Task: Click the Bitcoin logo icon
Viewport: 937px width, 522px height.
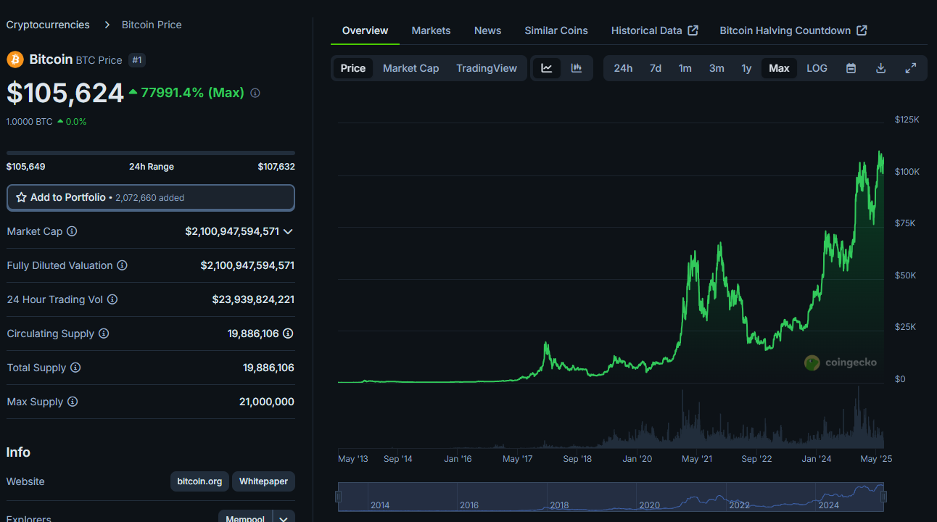Action: 15,59
